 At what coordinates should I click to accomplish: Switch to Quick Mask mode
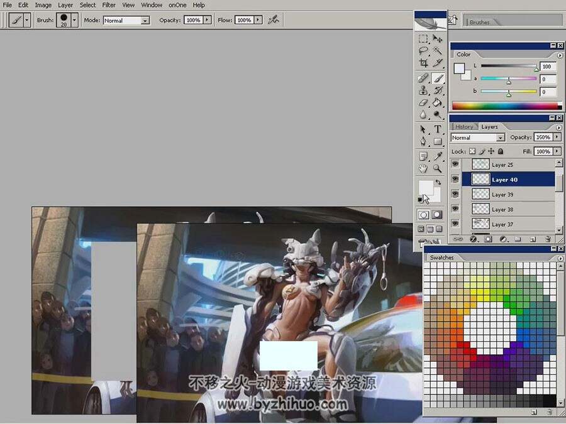(x=437, y=215)
